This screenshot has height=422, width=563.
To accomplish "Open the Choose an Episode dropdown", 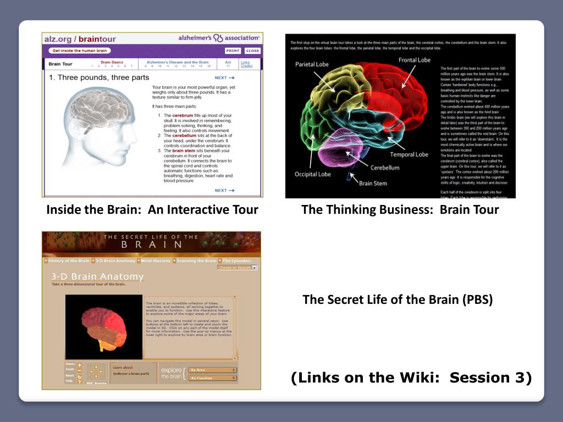I will [x=238, y=268].
